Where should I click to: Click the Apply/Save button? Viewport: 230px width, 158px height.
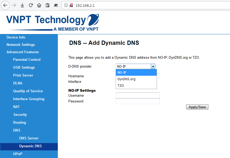(197, 107)
